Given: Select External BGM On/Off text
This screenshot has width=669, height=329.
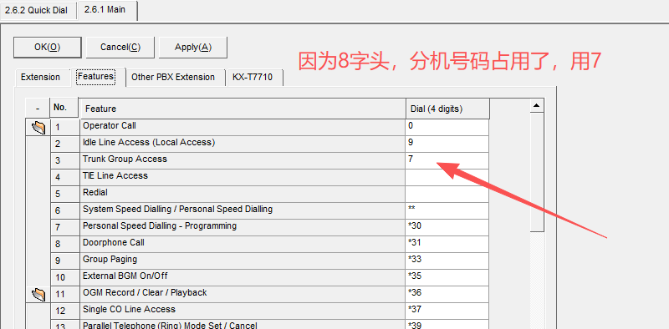Looking at the screenshot, I should (x=125, y=276).
